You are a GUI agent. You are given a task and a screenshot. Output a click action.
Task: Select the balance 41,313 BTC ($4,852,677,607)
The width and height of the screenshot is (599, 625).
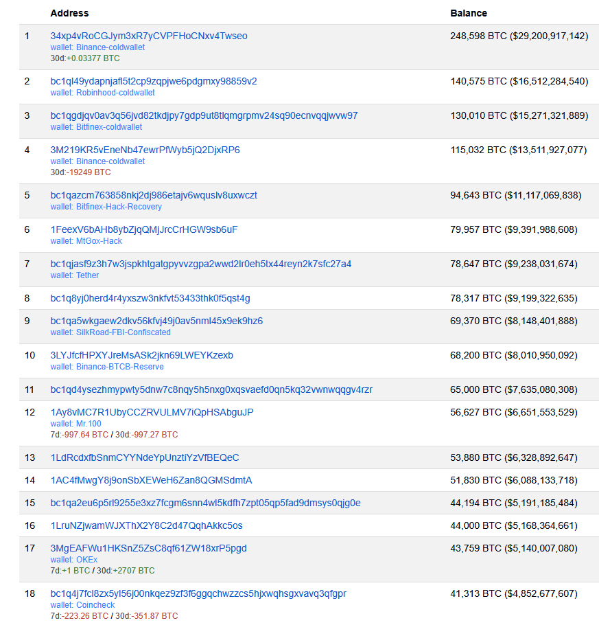(x=514, y=594)
